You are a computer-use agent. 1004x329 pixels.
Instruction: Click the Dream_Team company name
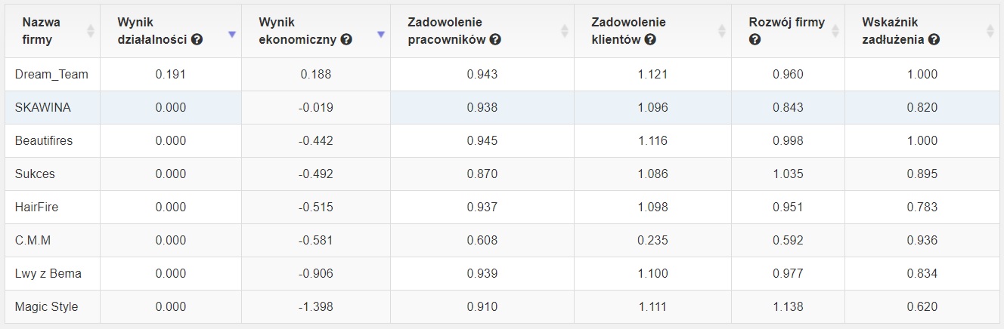coord(51,74)
